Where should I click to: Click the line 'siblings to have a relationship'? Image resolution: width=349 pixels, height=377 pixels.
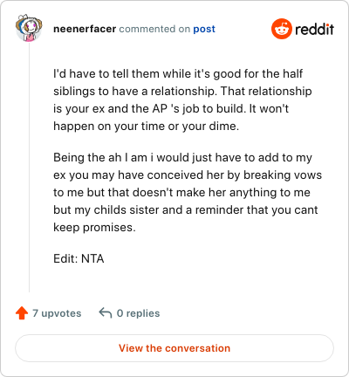pos(182,91)
